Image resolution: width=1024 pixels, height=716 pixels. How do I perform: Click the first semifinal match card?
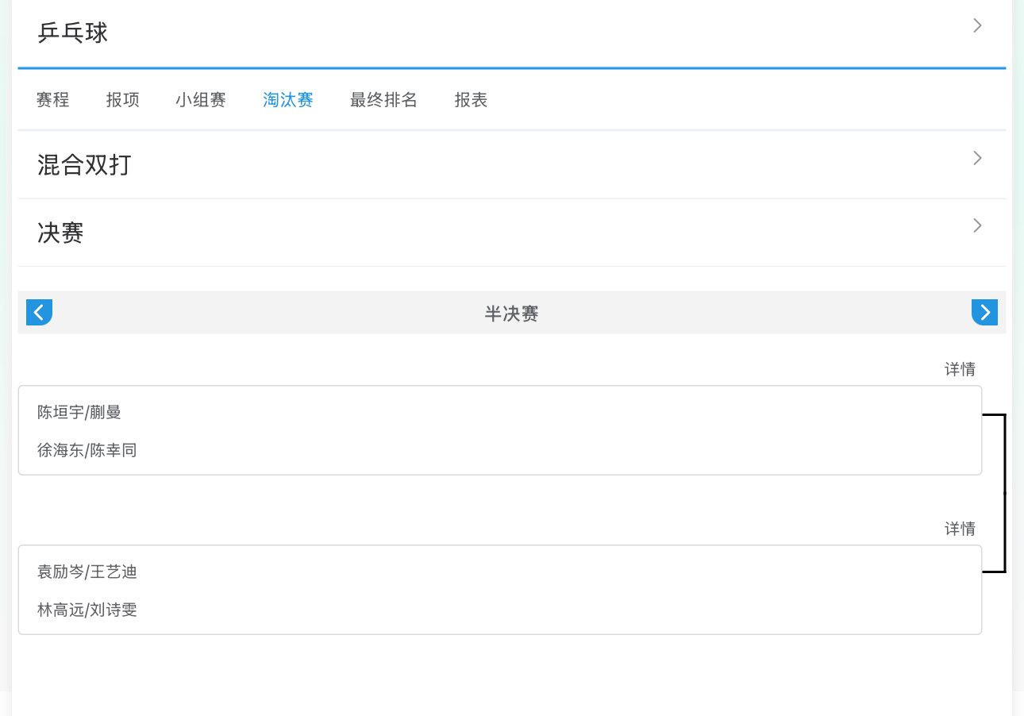500,430
